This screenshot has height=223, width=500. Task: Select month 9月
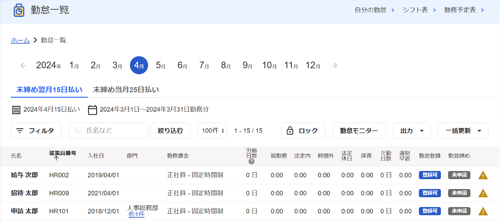pyautogui.click(x=247, y=65)
